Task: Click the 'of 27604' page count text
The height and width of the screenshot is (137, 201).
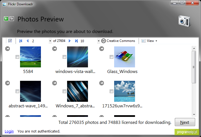Action: (59, 41)
